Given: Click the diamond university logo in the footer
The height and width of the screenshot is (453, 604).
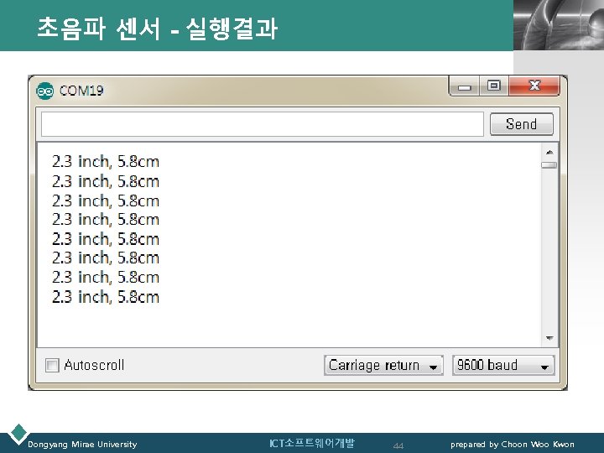Looking at the screenshot, I should (18, 433).
